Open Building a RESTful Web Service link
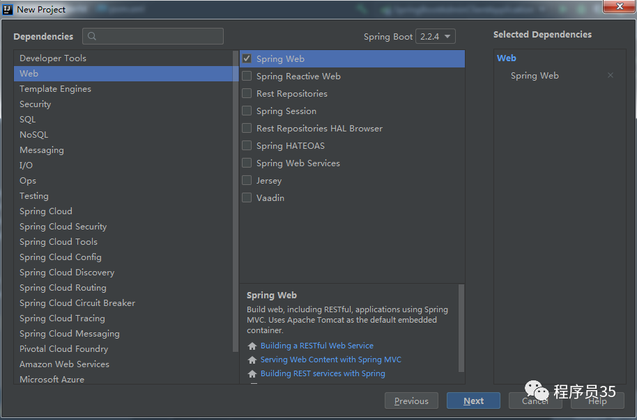This screenshot has height=420, width=637. click(317, 346)
